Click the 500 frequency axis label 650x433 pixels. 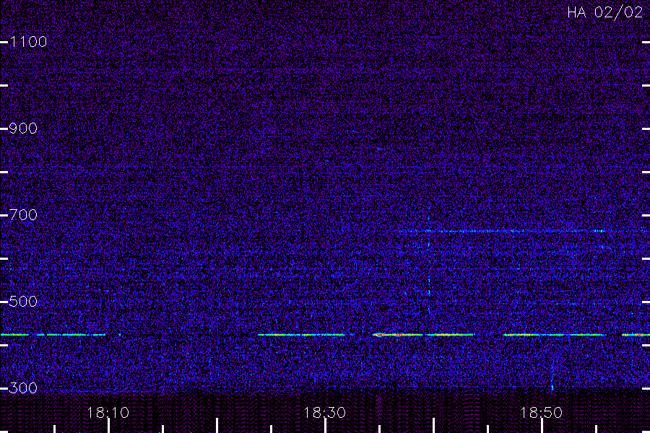(24, 302)
